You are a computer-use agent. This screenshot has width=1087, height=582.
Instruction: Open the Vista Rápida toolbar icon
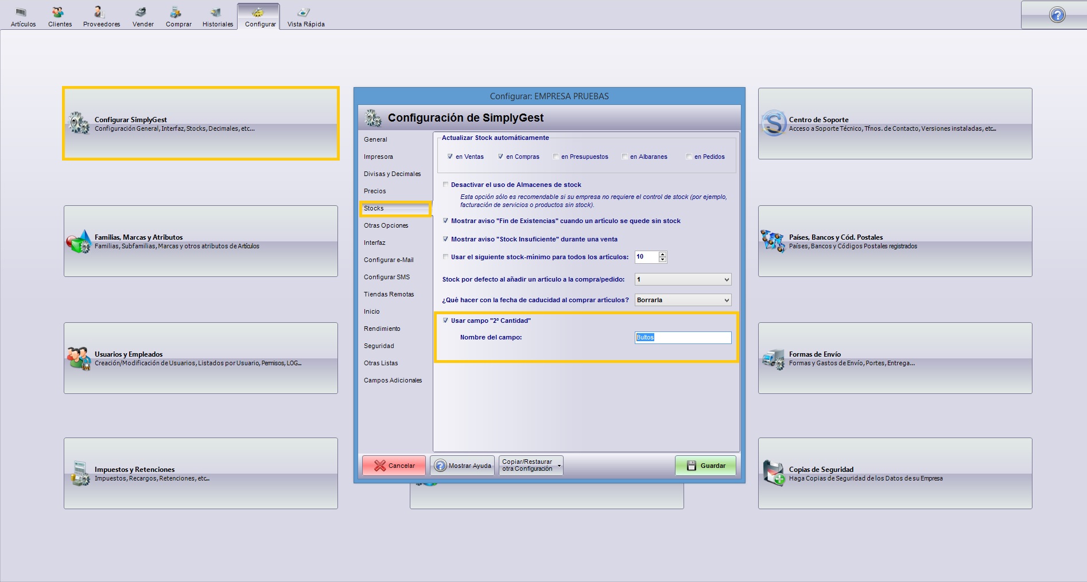click(x=306, y=17)
